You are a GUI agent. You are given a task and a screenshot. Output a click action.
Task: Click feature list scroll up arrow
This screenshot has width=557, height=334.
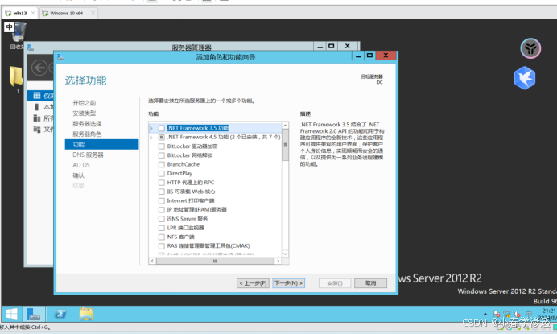pos(285,126)
